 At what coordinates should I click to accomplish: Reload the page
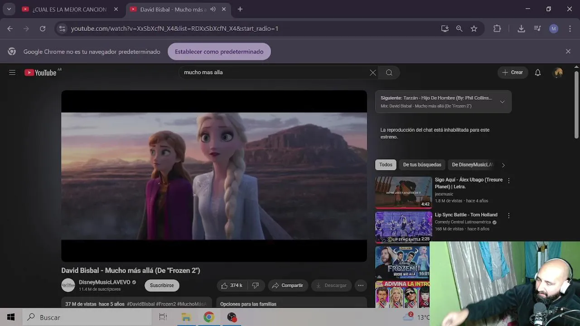(43, 29)
